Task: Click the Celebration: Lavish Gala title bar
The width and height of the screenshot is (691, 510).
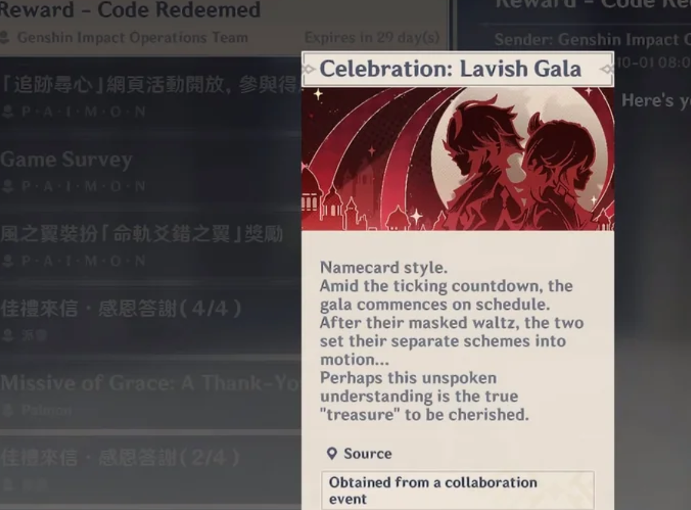Action: coord(457,69)
